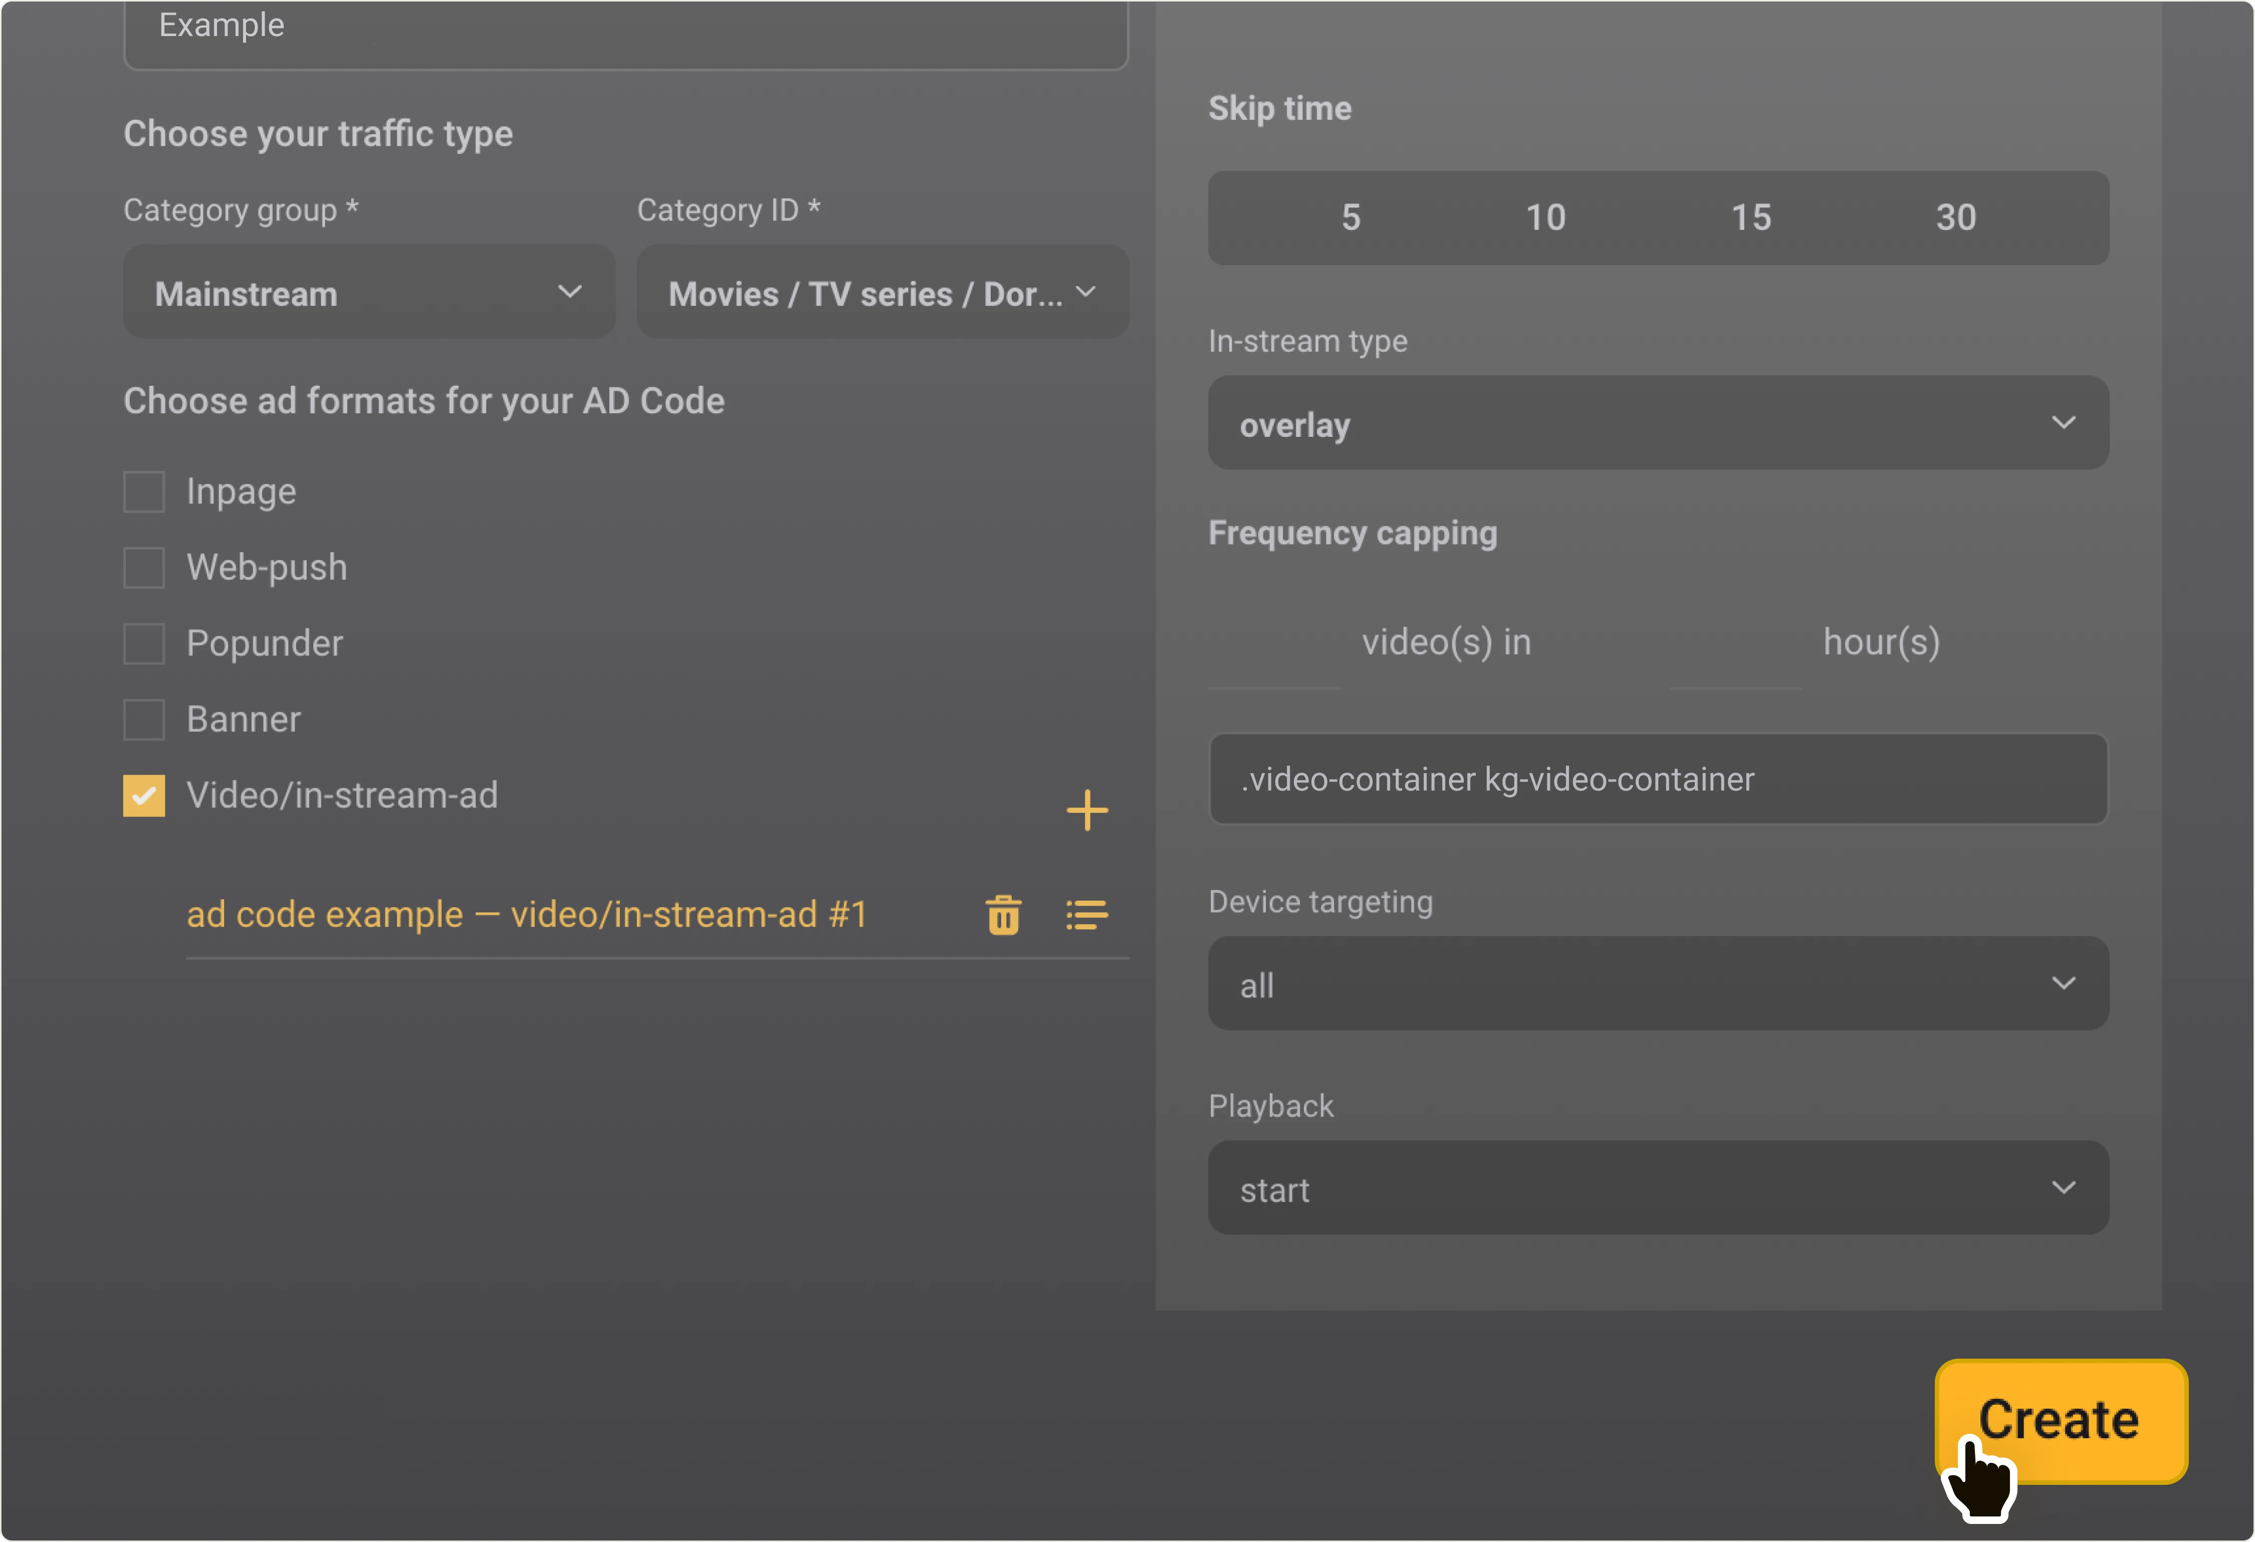Enable the Web-push checkbox
Image resolution: width=2255 pixels, height=1542 pixels.
(144, 567)
